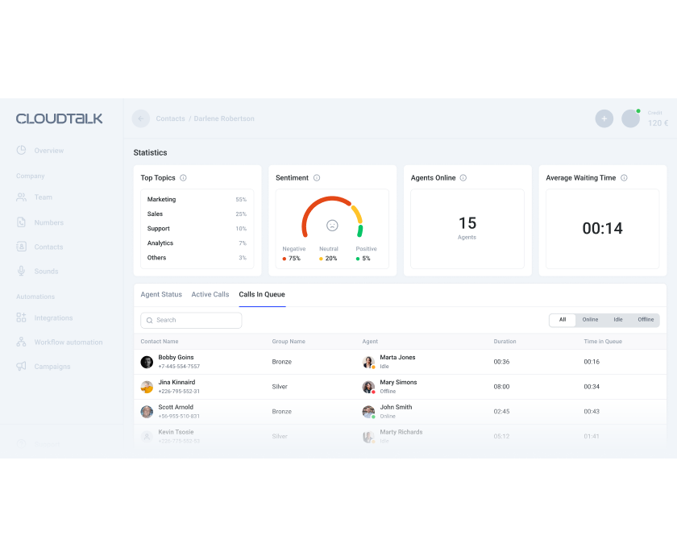Click the plus add button

pyautogui.click(x=604, y=118)
